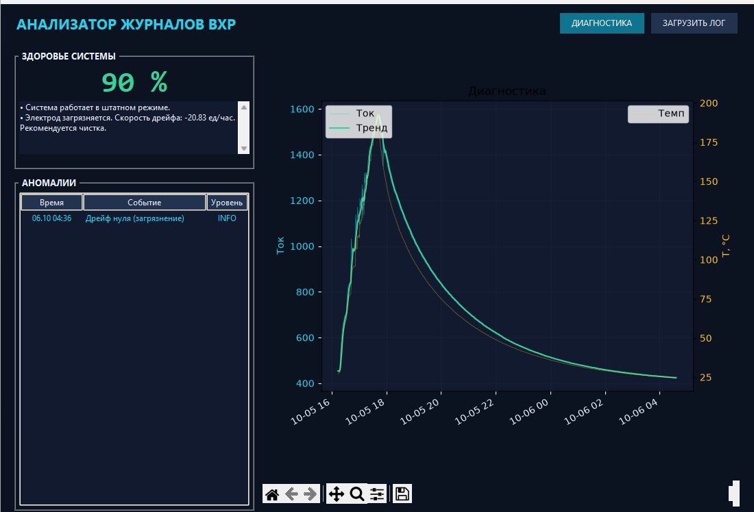754x512 pixels.
Task: Open the ДИАГНОСТИКА tab
Action: [602, 23]
